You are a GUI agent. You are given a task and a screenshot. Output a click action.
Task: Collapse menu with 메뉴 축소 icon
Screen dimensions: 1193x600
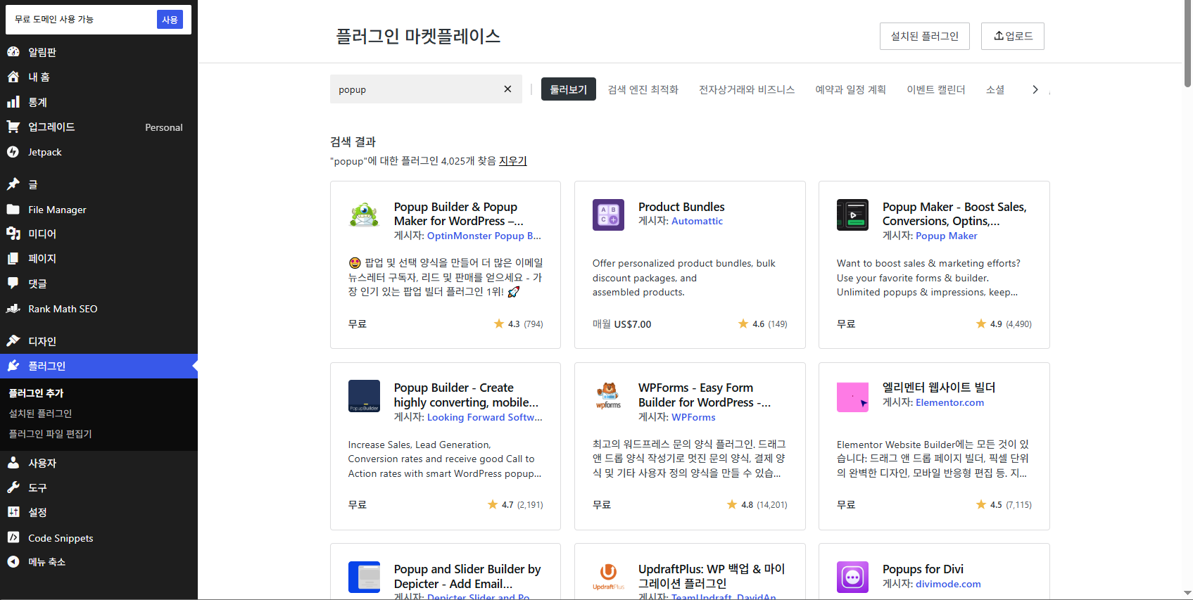click(13, 561)
